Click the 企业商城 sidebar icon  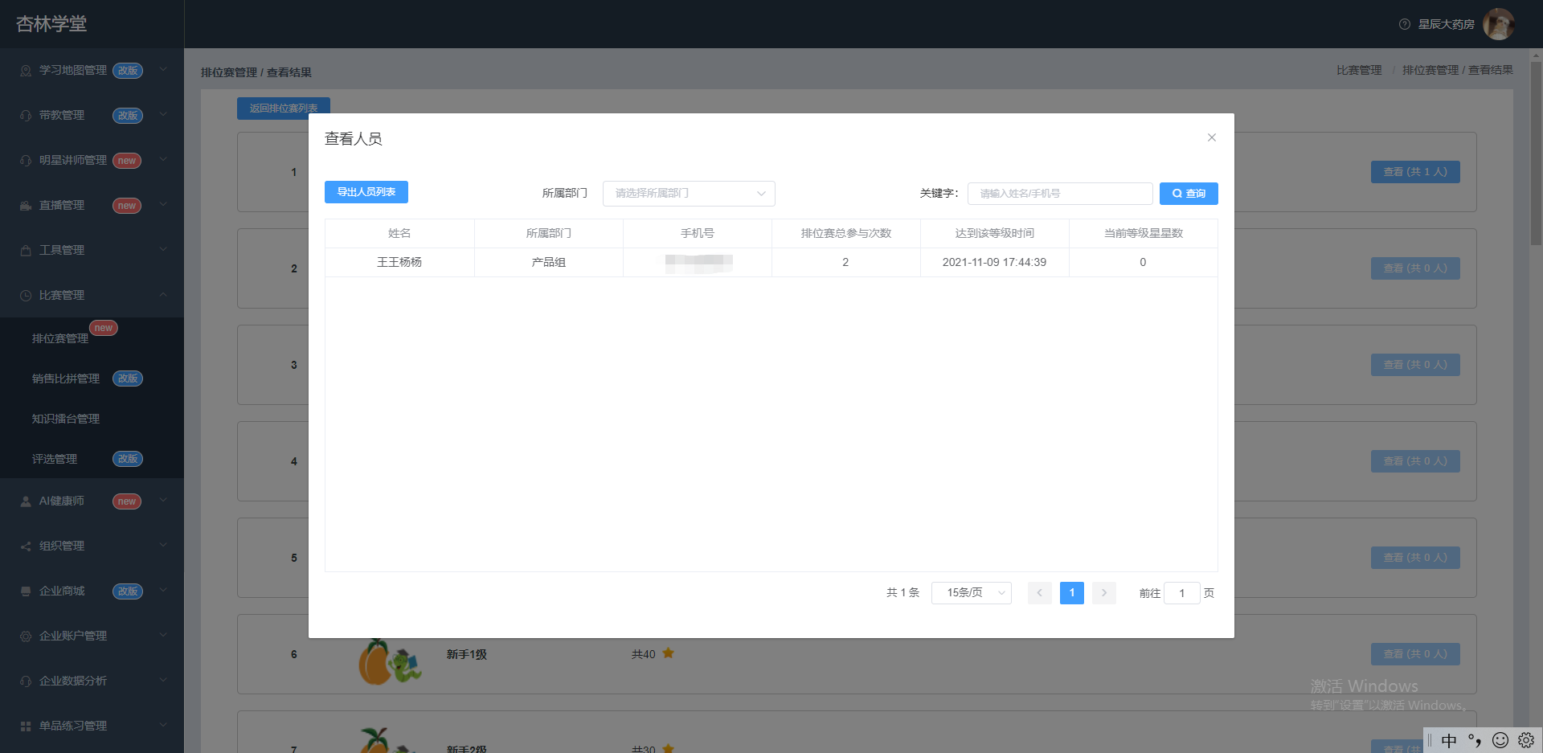click(26, 591)
